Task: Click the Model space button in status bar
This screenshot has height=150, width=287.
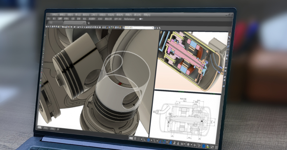Action: pos(131,138)
